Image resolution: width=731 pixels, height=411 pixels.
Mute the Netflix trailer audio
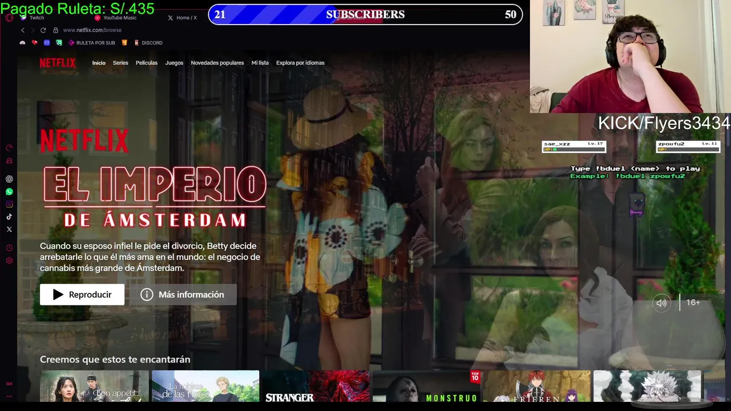tap(661, 303)
